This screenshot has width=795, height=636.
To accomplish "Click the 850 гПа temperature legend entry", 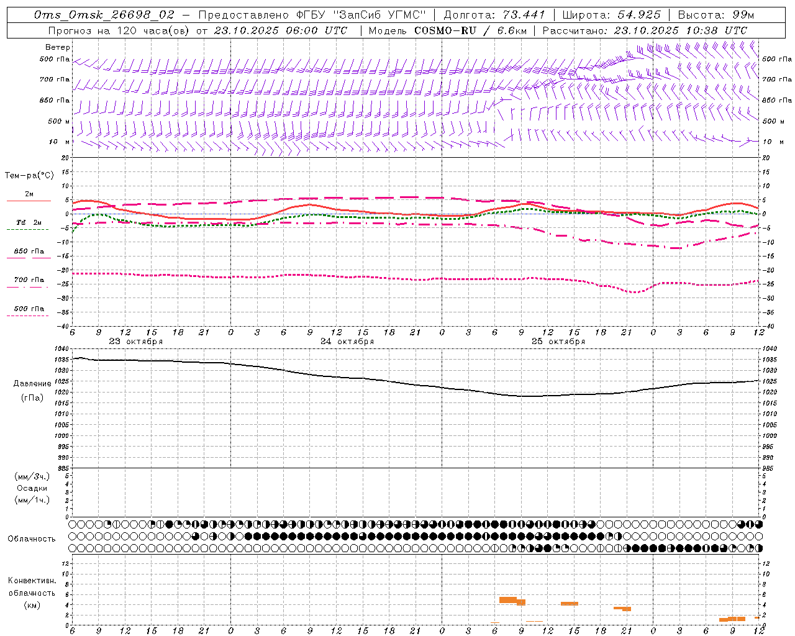I will (29, 252).
